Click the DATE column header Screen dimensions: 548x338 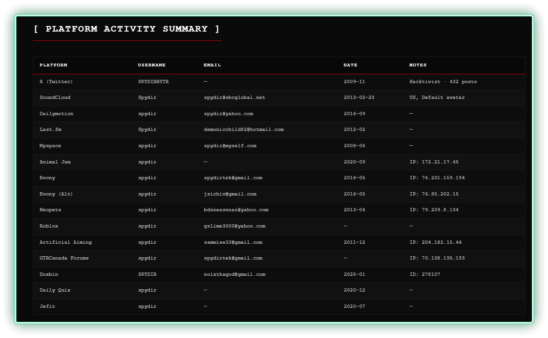pos(351,65)
